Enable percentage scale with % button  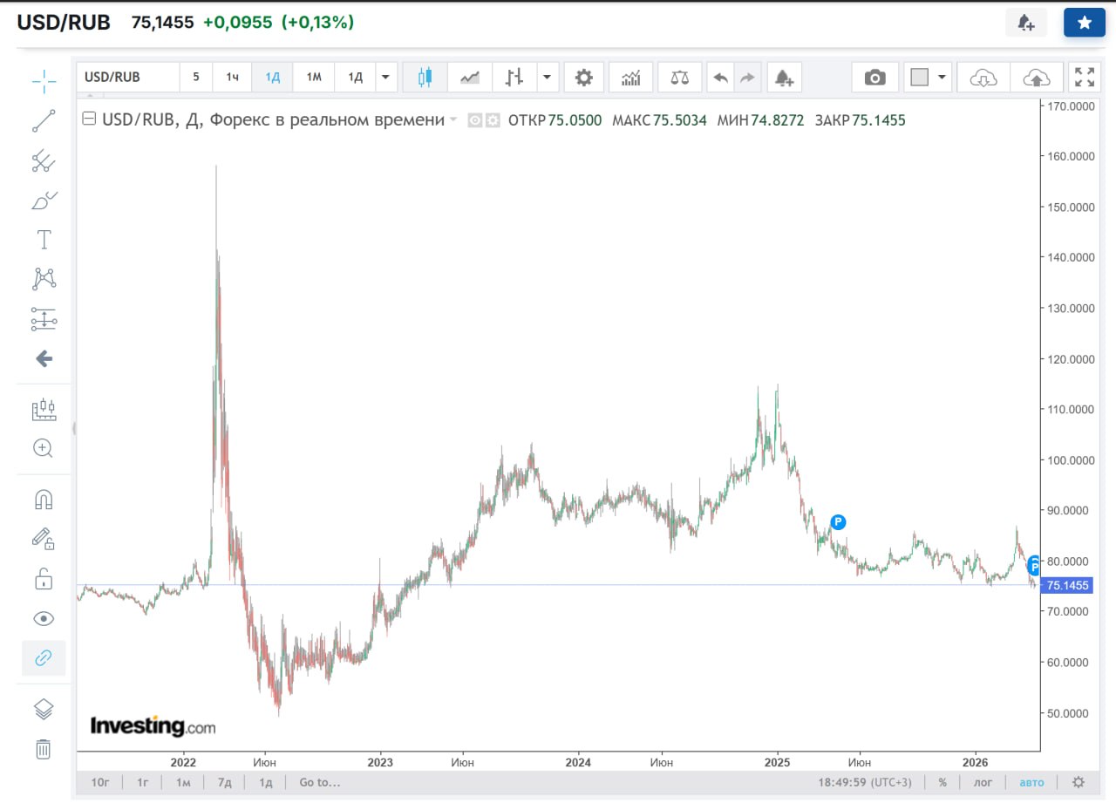(942, 782)
